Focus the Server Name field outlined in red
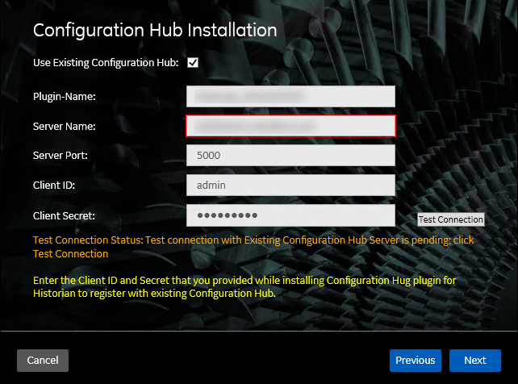Viewport: 518px width, 384px height. 290,126
